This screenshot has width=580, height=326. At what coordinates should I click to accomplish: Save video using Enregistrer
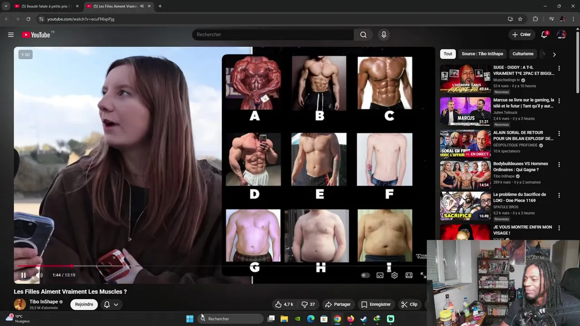(x=376, y=304)
